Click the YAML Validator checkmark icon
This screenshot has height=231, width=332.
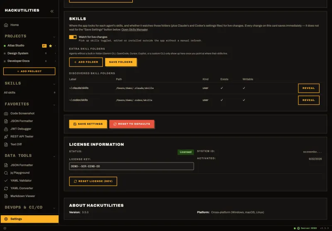[x=6, y=181]
